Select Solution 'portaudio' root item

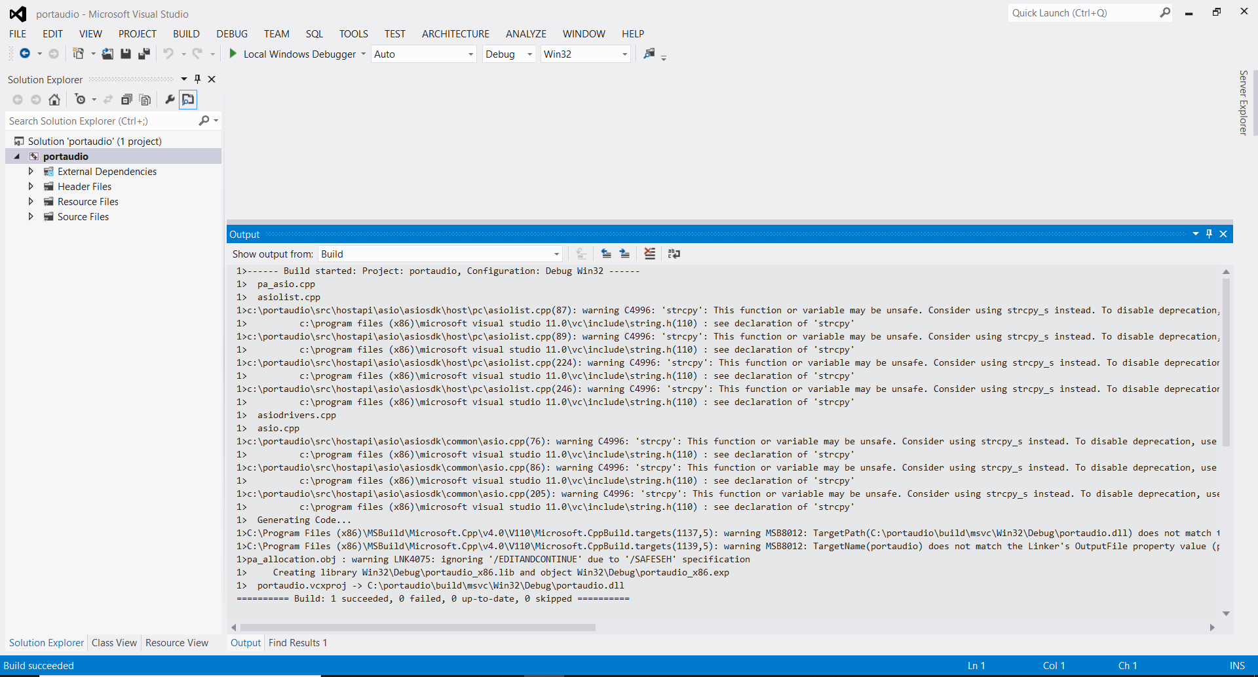tap(94, 142)
